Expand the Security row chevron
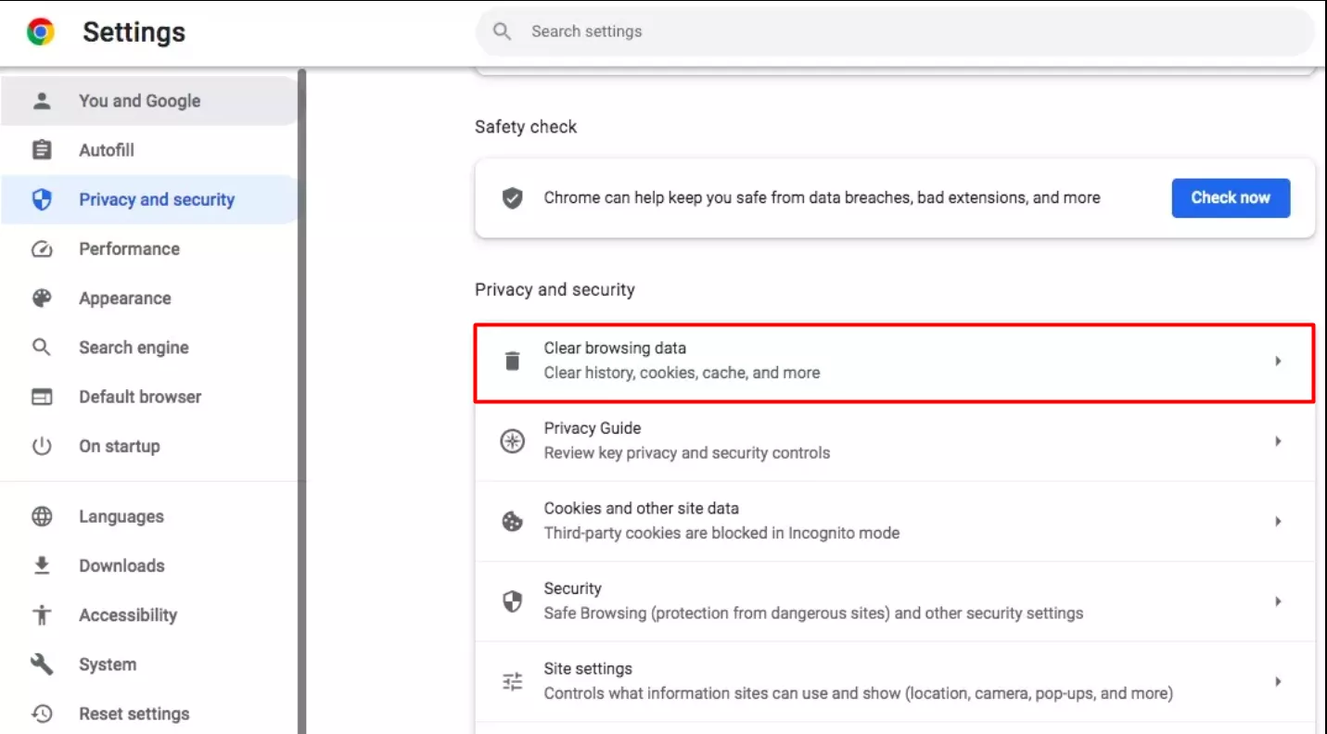Screen dimensions: 1327x734 (1278, 601)
